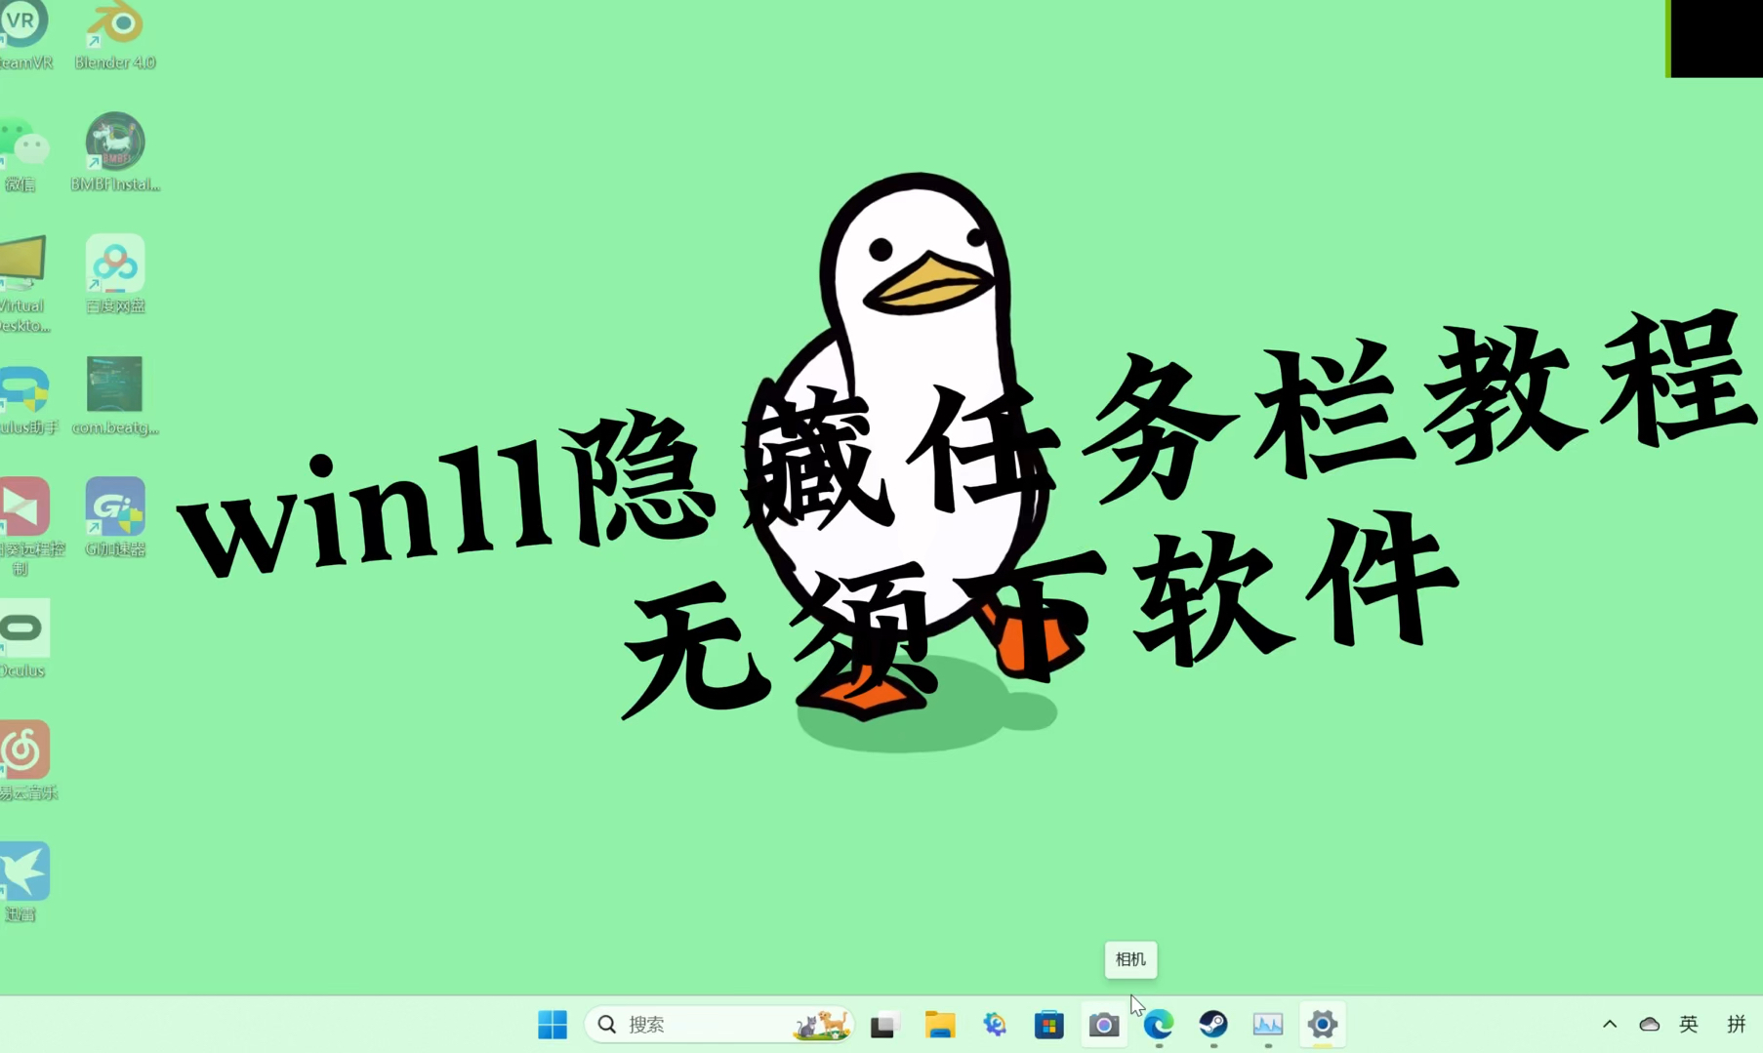Image resolution: width=1763 pixels, height=1053 pixels.
Task: Open the Camera app on the taskbar
Action: coord(1103,1025)
